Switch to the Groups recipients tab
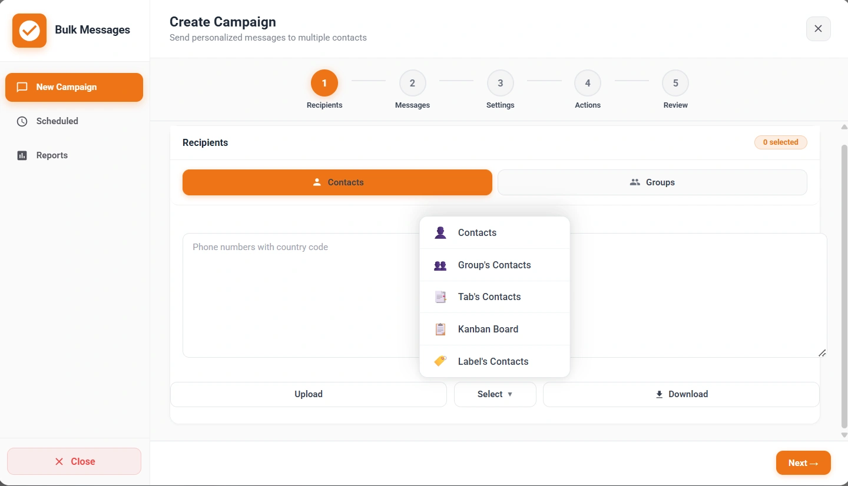Screen dimensions: 848x486 [x=652, y=182]
